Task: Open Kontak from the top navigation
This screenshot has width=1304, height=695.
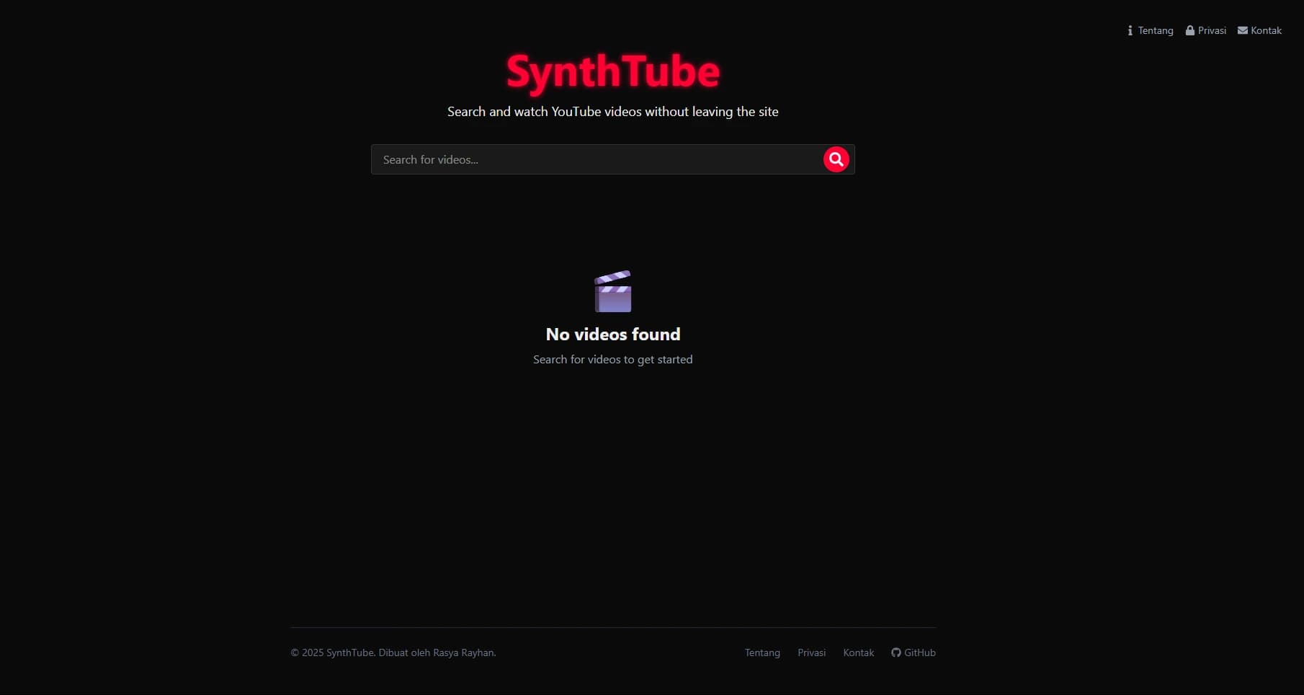Action: click(1267, 30)
